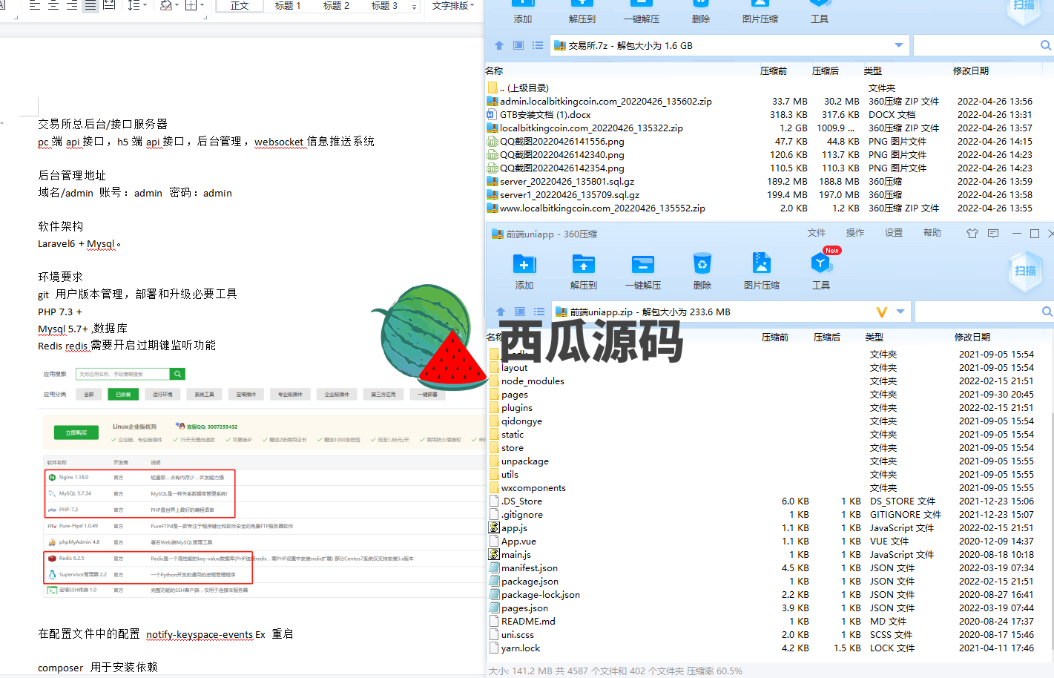Click the 扫描 shield in 前端uniapp window
This screenshot has width=1054, height=678.
pos(1025,271)
